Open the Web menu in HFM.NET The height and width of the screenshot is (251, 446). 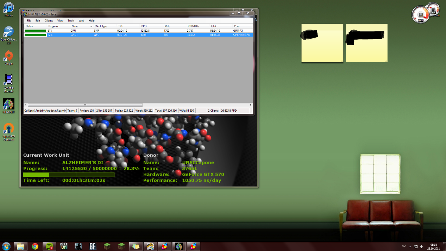pyautogui.click(x=81, y=21)
